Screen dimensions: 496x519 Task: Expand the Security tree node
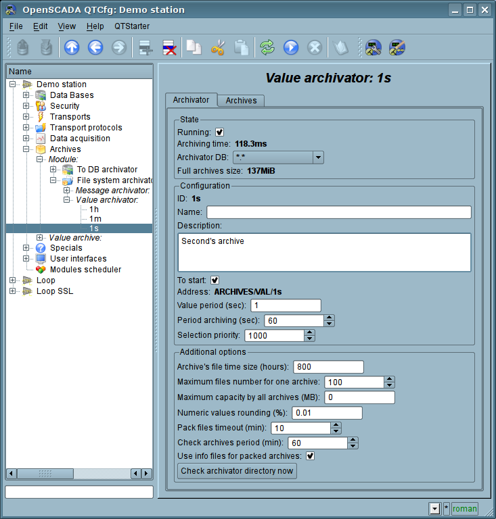tap(26, 106)
